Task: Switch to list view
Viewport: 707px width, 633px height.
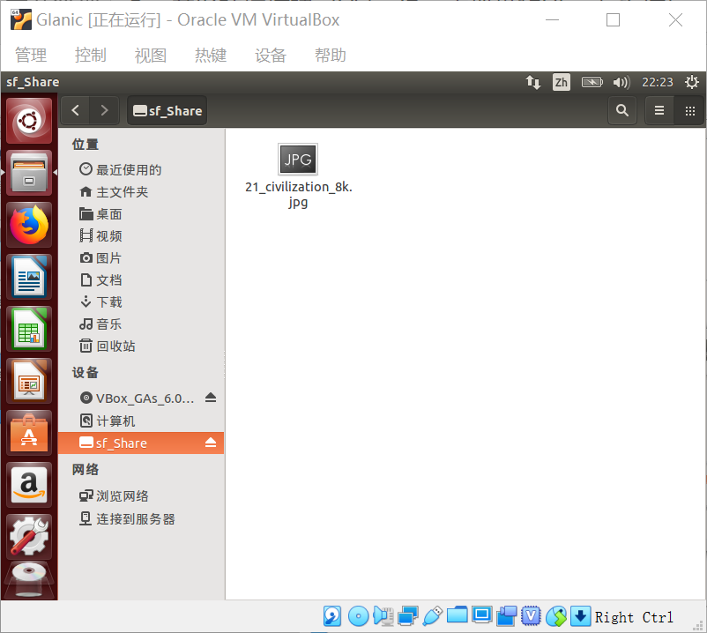Action: coord(659,110)
